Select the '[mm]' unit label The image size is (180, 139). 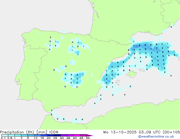pos(42,132)
